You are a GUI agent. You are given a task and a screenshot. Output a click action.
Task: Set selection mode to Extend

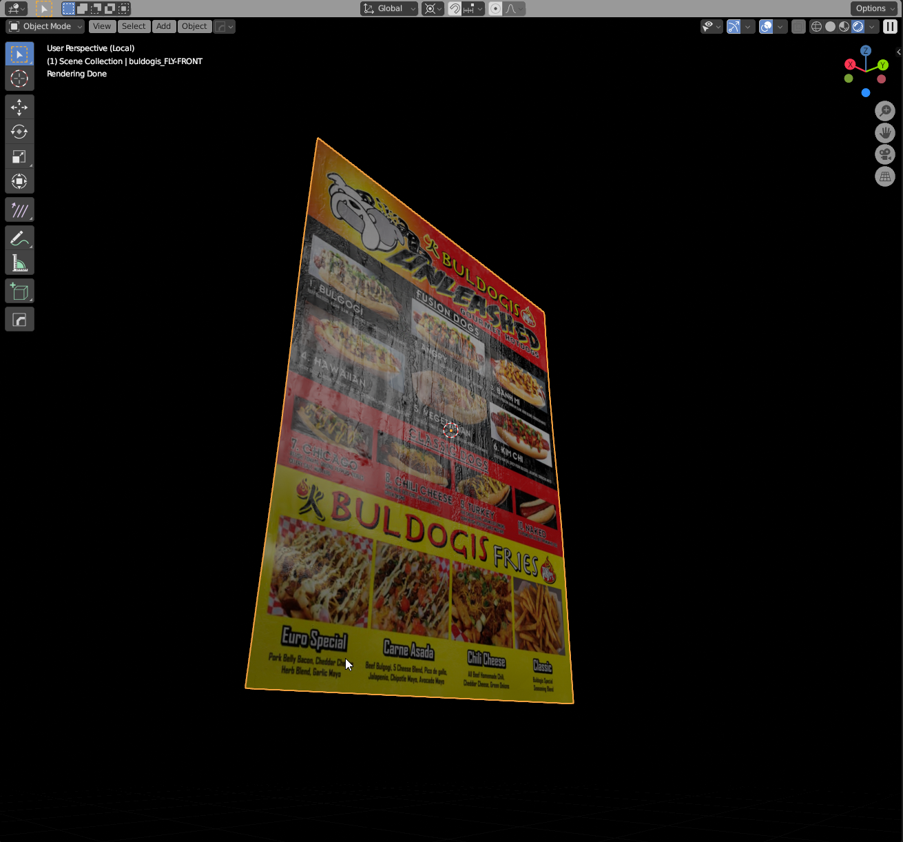point(82,9)
